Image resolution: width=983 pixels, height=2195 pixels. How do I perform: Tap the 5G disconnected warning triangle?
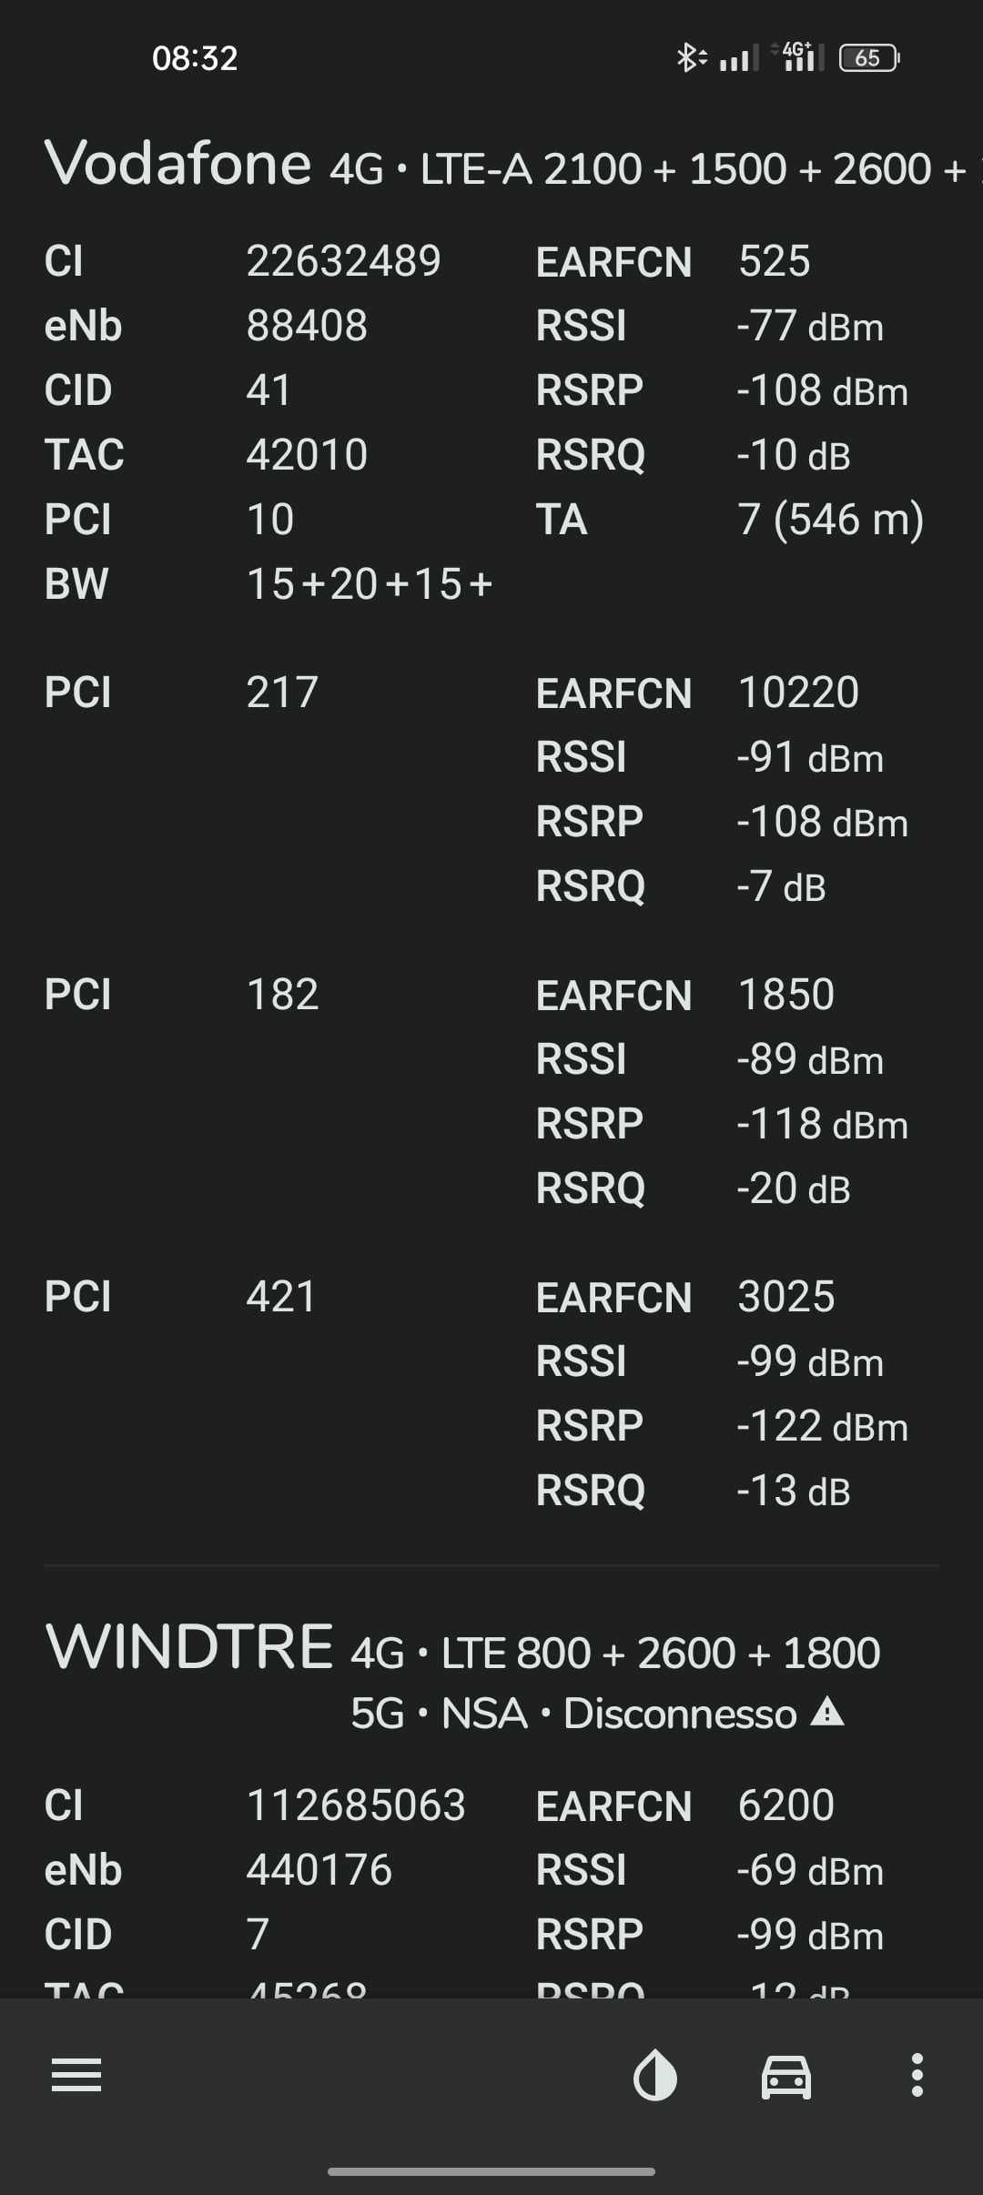(827, 1712)
